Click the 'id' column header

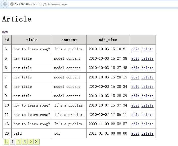tap(7, 40)
